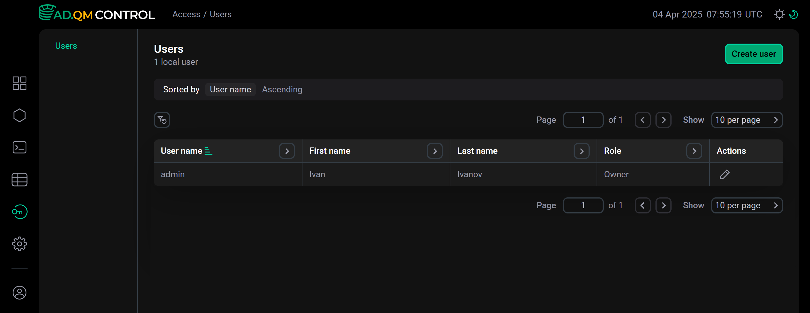Screen dimensions: 810x313
Task: Open the 10 per page dropdown
Action: (x=747, y=120)
